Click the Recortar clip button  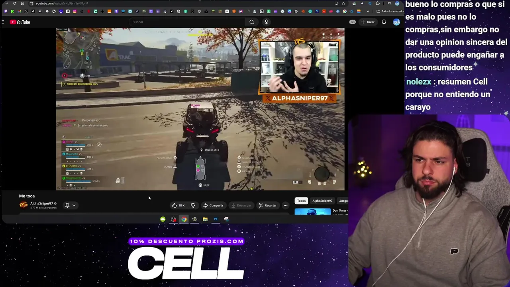tap(267, 205)
